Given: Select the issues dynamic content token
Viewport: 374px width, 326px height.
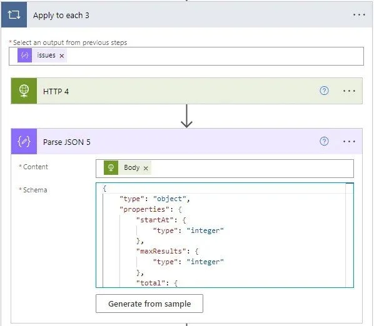Looking at the screenshot, I should (42, 55).
